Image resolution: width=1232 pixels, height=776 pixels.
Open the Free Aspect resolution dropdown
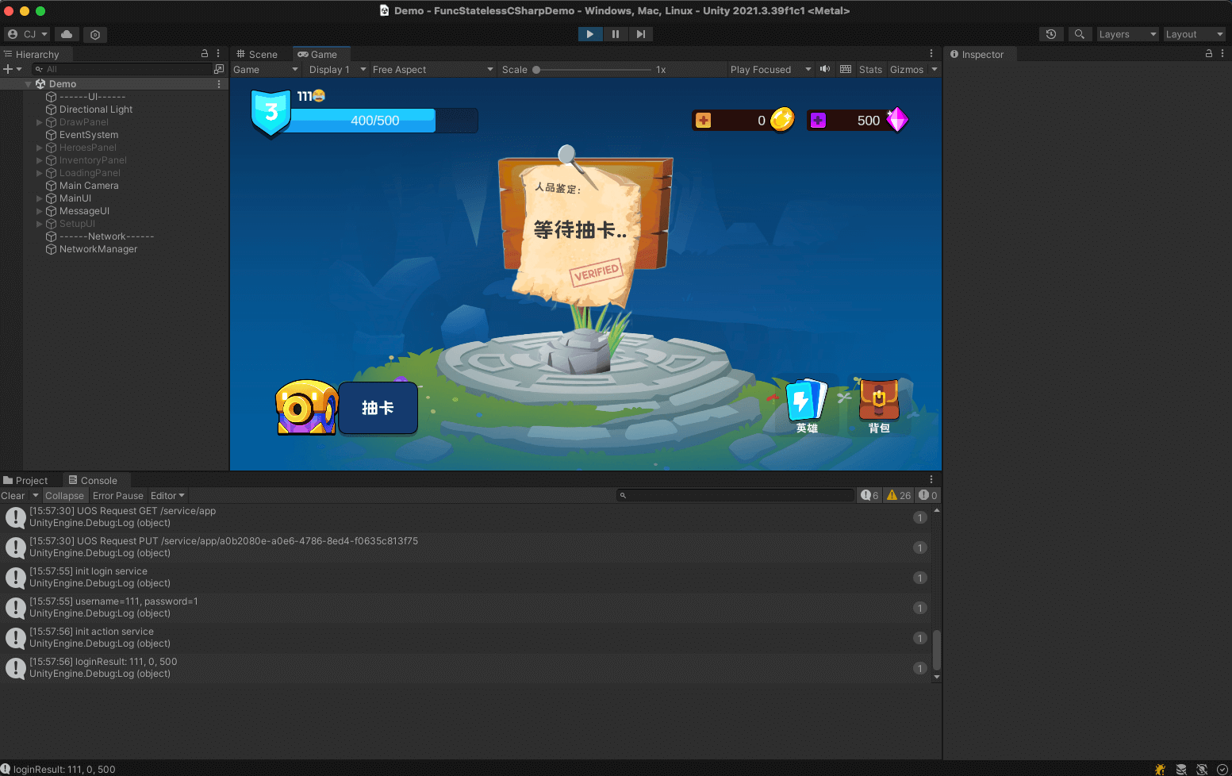coord(432,70)
